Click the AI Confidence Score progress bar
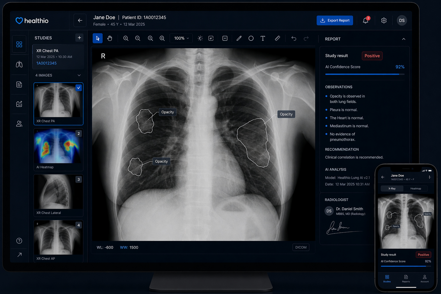This screenshot has width=441, height=294. pyautogui.click(x=365, y=74)
